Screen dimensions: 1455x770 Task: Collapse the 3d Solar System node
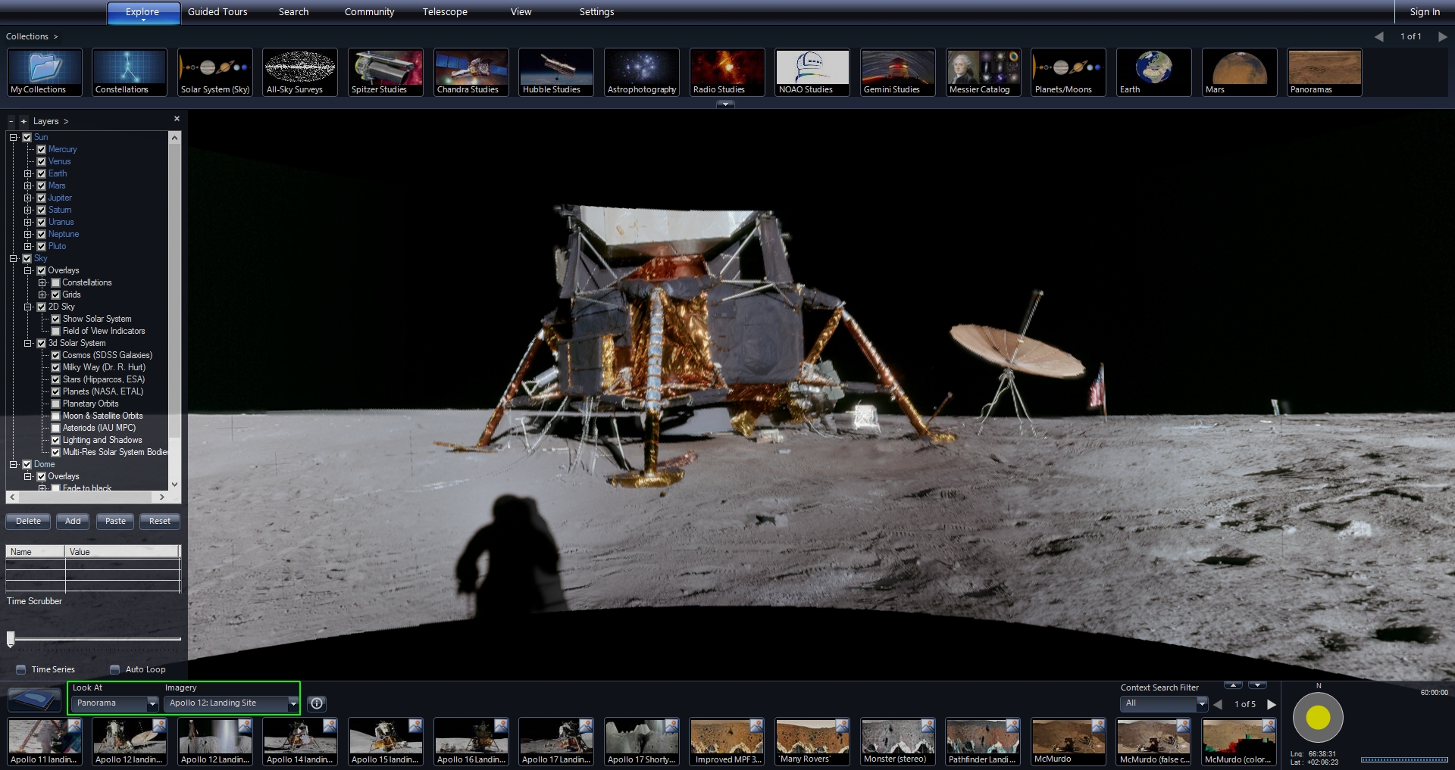pyautogui.click(x=28, y=343)
